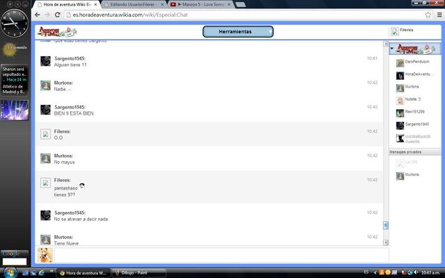Click the ES language indicator in taskbar
The width and height of the screenshot is (445, 278).
(x=366, y=272)
